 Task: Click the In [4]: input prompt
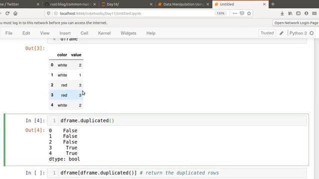(35, 120)
